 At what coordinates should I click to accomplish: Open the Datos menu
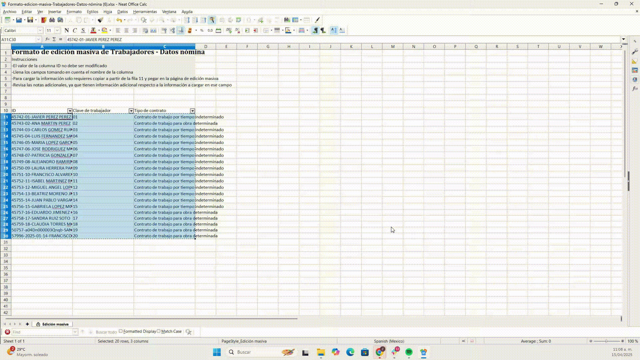pyautogui.click(x=122, y=12)
